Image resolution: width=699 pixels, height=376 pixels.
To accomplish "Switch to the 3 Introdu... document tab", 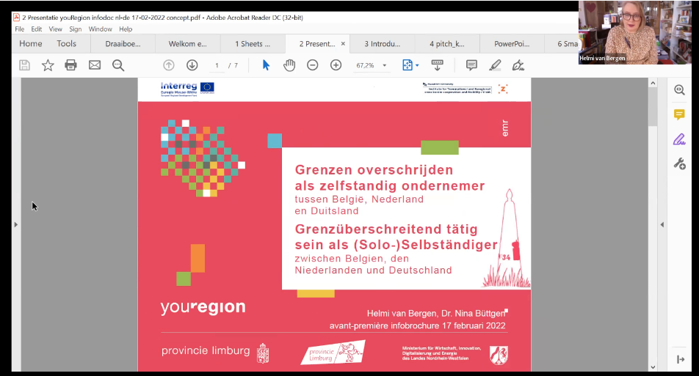I will coord(383,43).
